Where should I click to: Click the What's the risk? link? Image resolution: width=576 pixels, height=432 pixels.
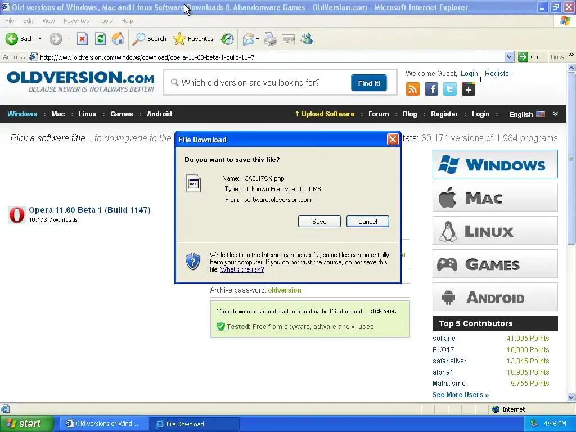tap(242, 269)
